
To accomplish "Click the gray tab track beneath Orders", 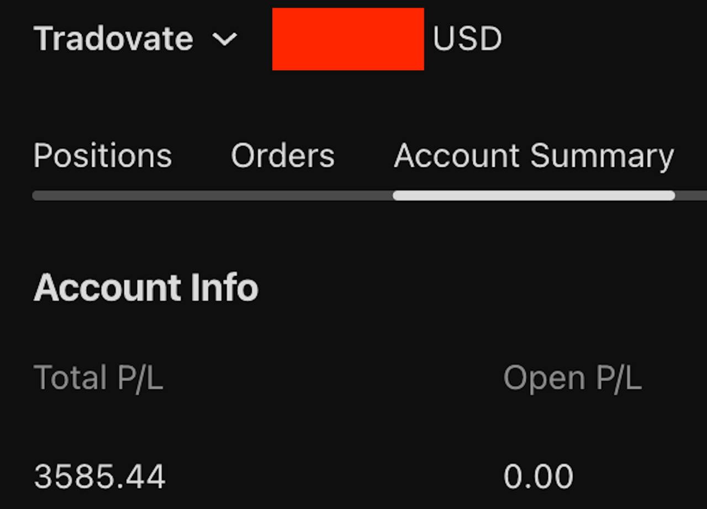I will coord(282,195).
